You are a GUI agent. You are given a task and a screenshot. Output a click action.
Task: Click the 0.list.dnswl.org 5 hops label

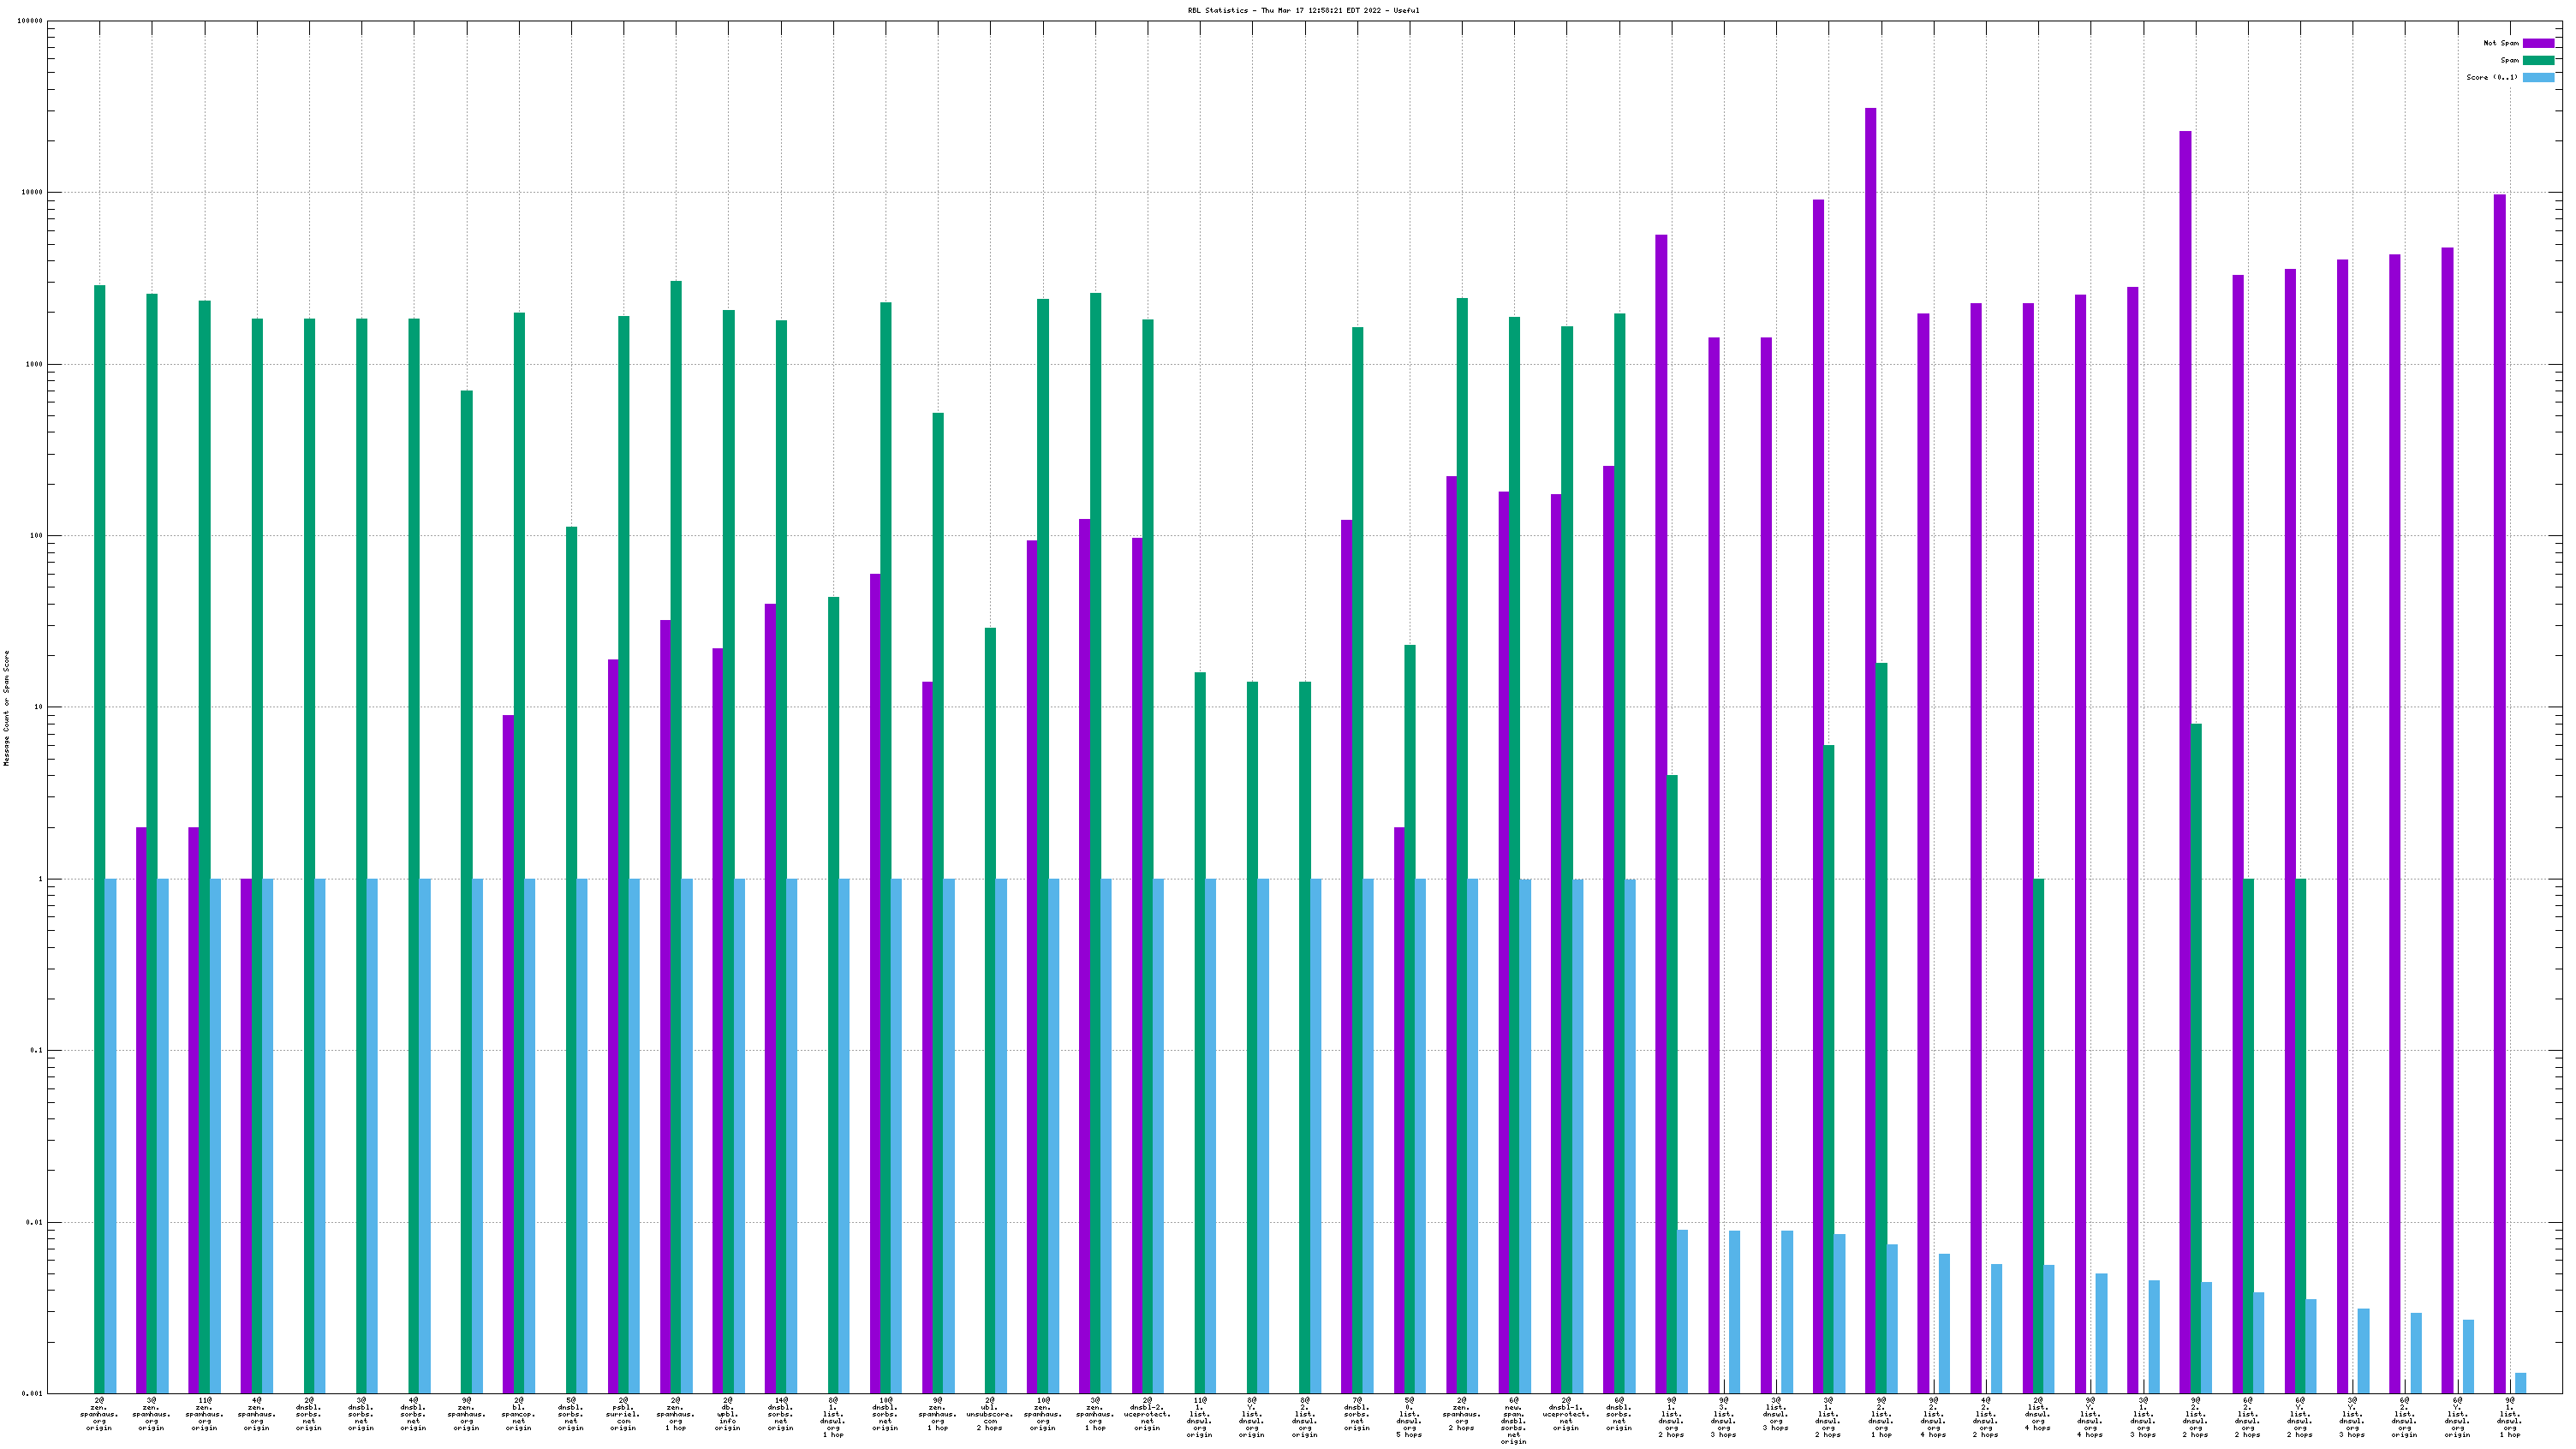click(x=1409, y=1417)
